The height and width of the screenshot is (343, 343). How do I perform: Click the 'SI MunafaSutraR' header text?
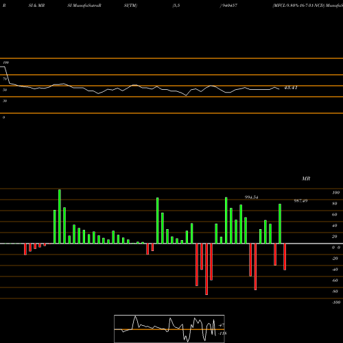point(84,5)
